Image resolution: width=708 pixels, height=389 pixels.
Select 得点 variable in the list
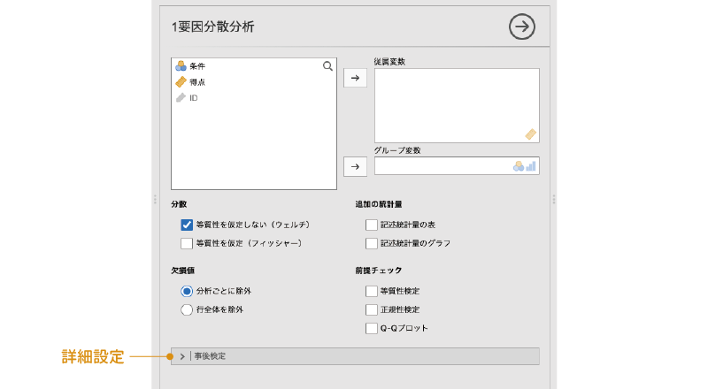point(197,82)
